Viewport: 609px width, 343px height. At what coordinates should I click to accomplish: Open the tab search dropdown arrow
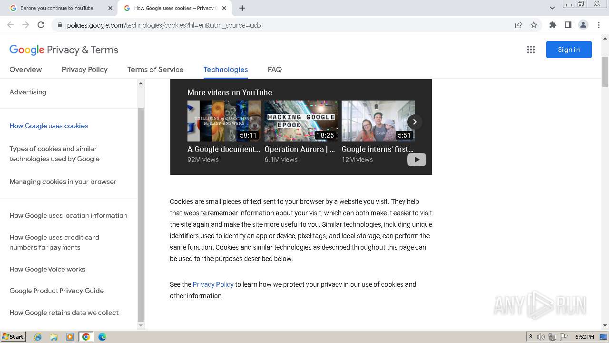click(x=552, y=8)
